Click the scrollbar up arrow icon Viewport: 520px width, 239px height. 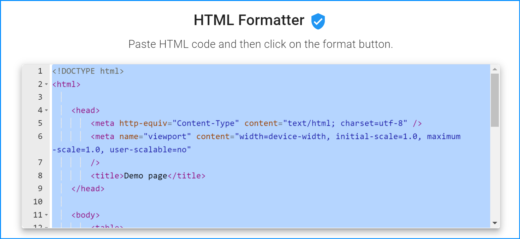point(495,69)
